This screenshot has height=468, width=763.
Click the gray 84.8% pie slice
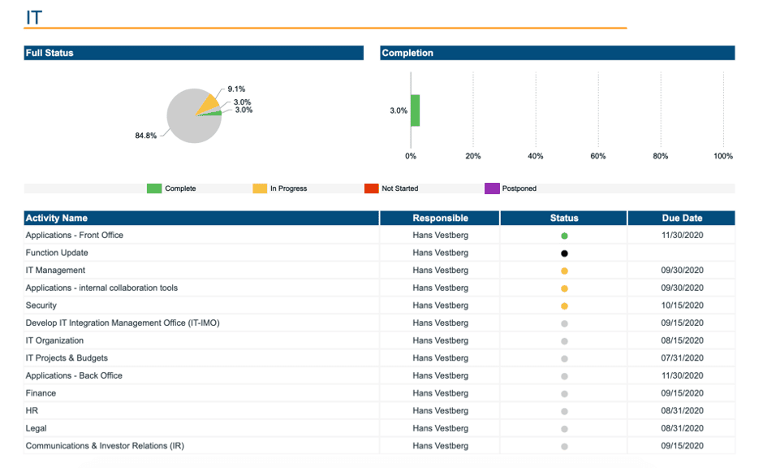[188, 122]
